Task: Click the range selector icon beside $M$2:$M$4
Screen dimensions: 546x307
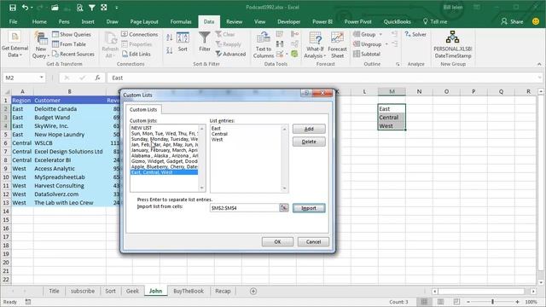Action: [x=284, y=208]
